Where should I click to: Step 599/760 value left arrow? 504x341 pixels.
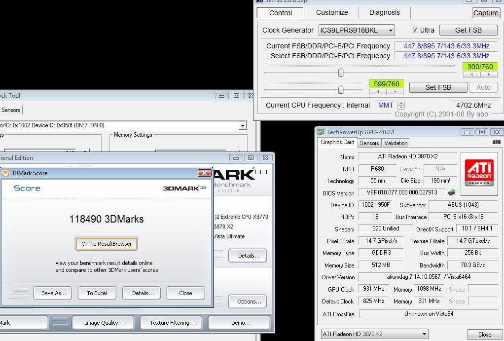[378, 92]
